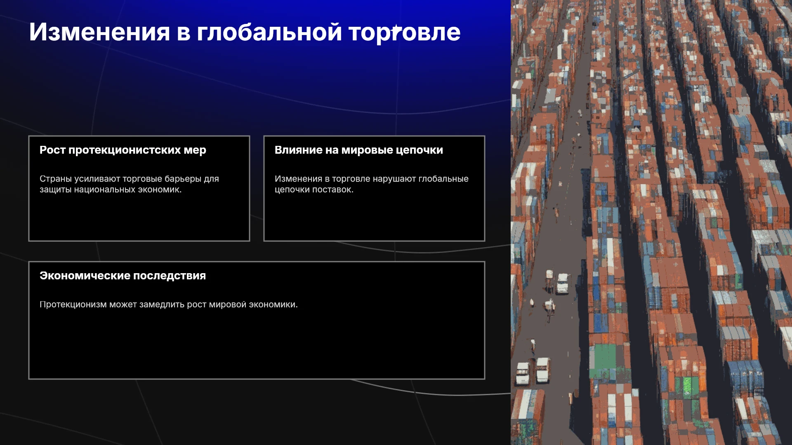Viewport: 792px width, 445px height.
Task: Click the right white van at photo bottom
Action: pyautogui.click(x=542, y=370)
